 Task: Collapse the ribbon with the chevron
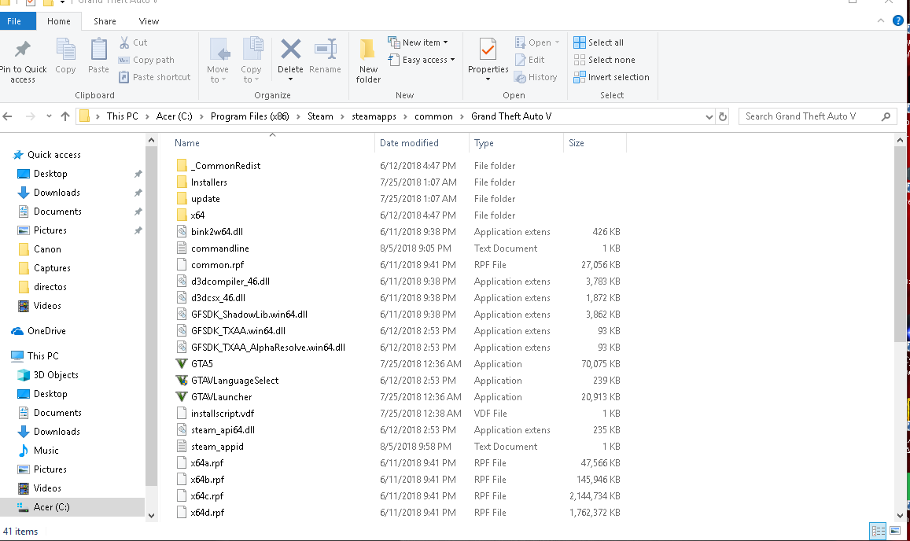pos(880,21)
